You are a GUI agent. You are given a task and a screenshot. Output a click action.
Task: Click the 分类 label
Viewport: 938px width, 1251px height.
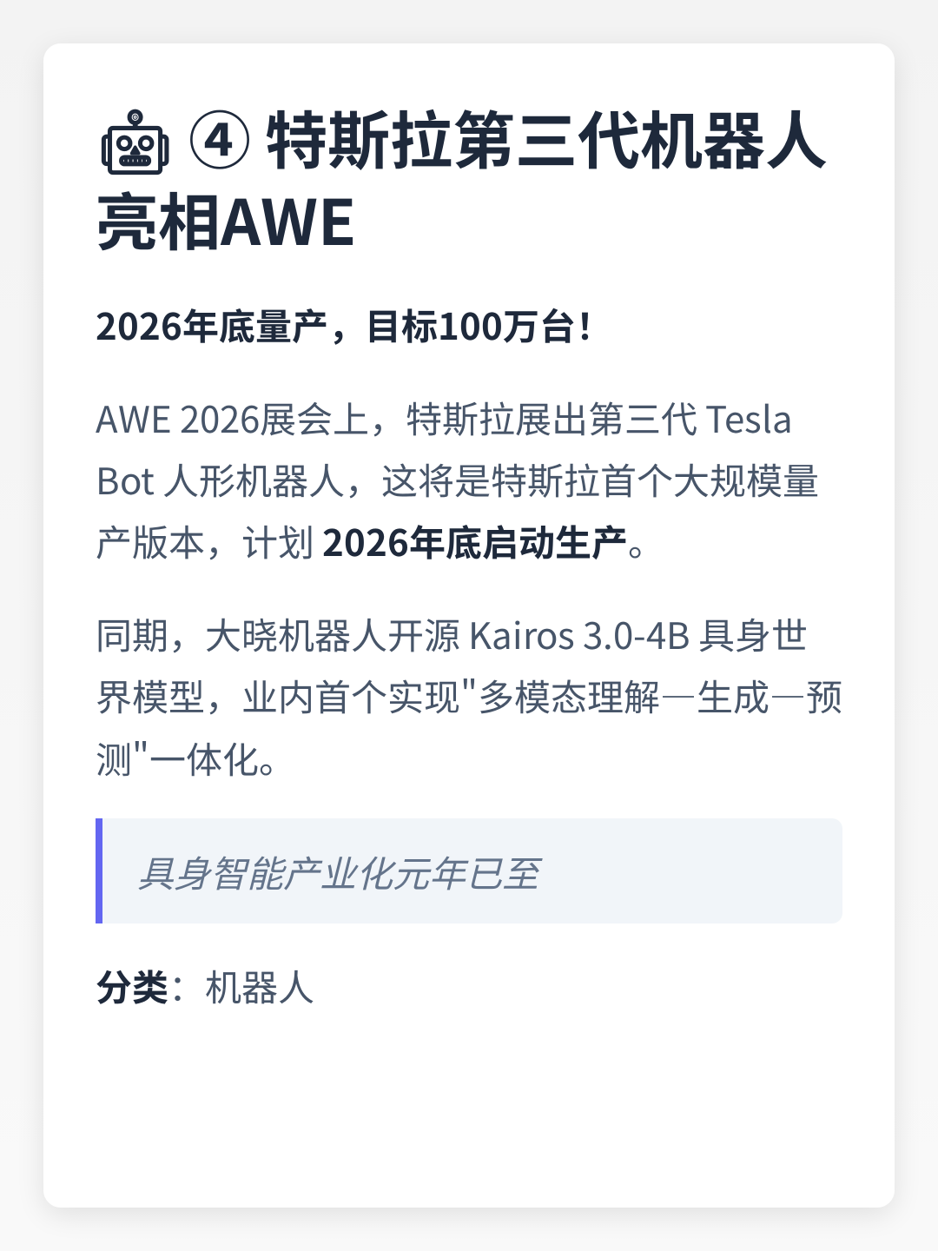(x=132, y=989)
